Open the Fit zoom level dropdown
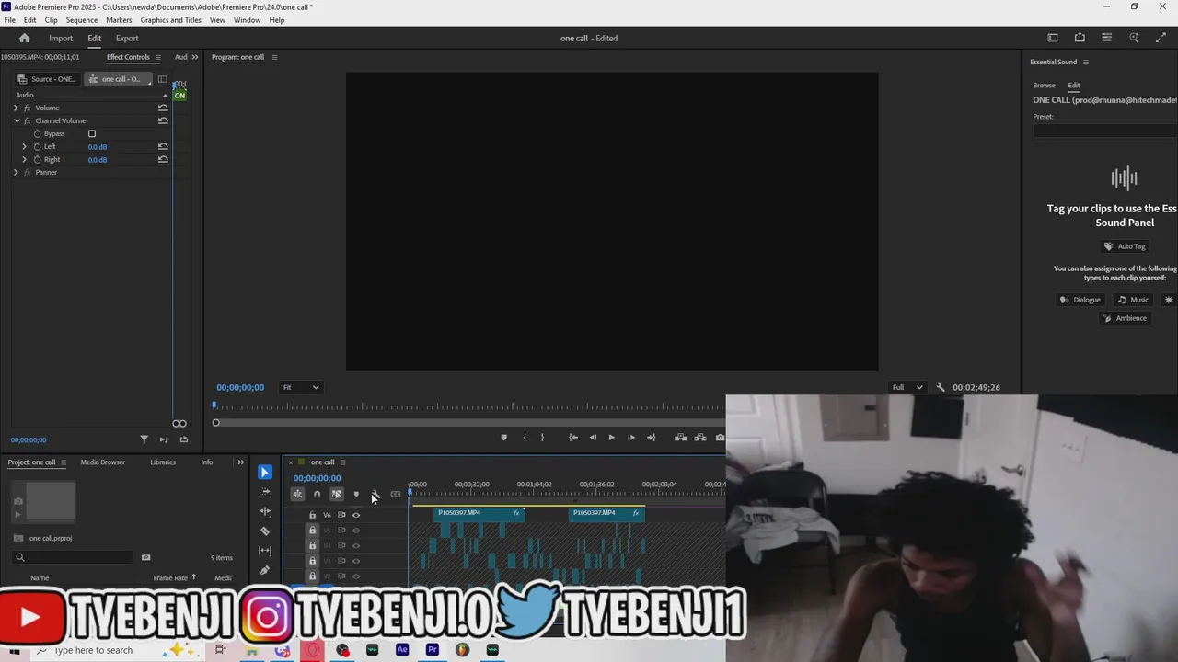The width and height of the screenshot is (1178, 662). coord(301,387)
